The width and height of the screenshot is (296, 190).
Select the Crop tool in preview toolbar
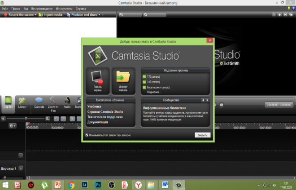point(274,14)
